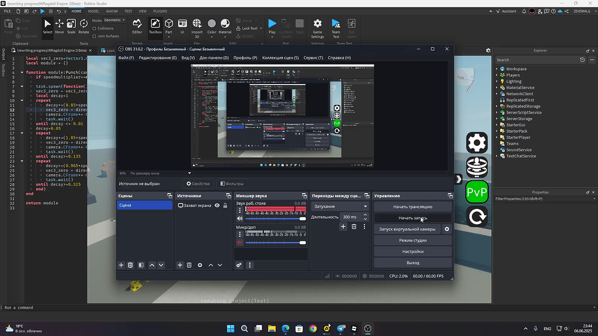This screenshot has height=336, width=598.
Task: Open the Toolbox in Roblox Studio
Action: click(x=155, y=23)
